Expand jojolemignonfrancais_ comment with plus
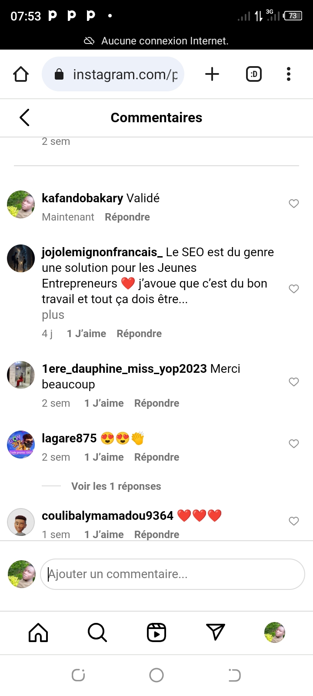Screen dimensions: 313x696 click(53, 315)
